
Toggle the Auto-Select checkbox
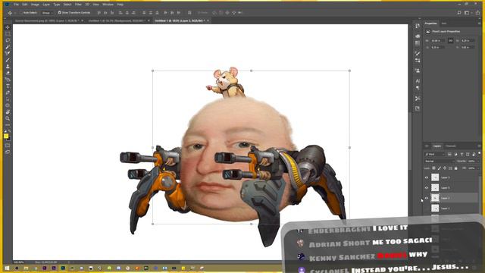[x=22, y=13]
